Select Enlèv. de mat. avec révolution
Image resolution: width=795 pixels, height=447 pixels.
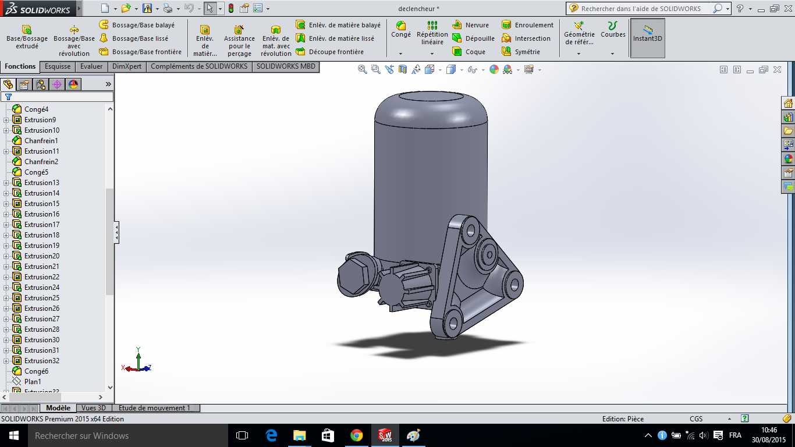276,41
